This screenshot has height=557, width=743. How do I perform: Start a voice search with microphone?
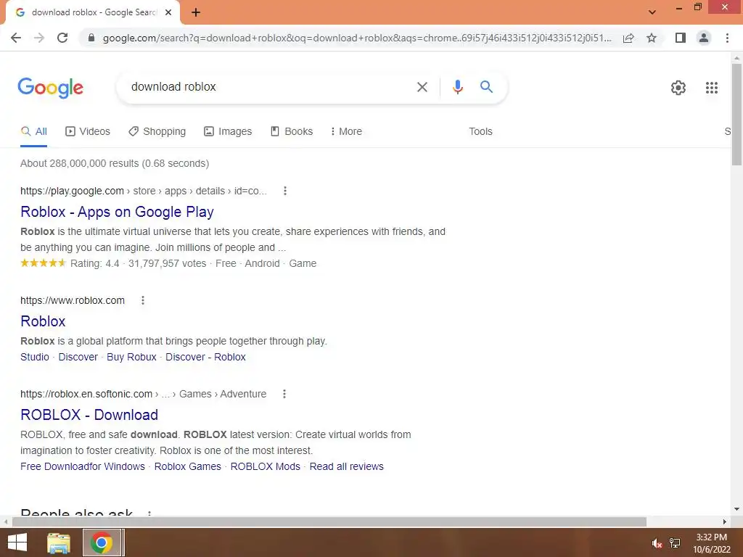click(457, 87)
